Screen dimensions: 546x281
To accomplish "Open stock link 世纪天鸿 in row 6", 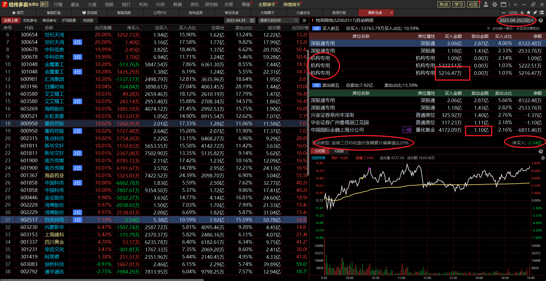I will [x=54, y=35].
